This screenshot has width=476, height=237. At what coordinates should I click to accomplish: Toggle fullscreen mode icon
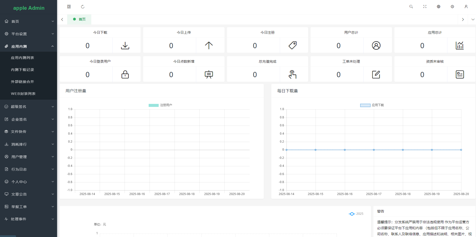(x=425, y=7)
